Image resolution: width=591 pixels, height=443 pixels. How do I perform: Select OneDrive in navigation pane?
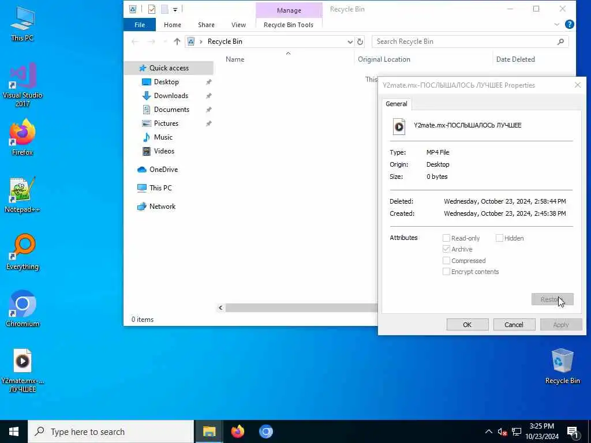[163, 170]
